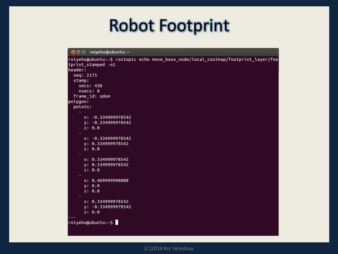Click the 'header:' line in terminal

tap(77, 70)
